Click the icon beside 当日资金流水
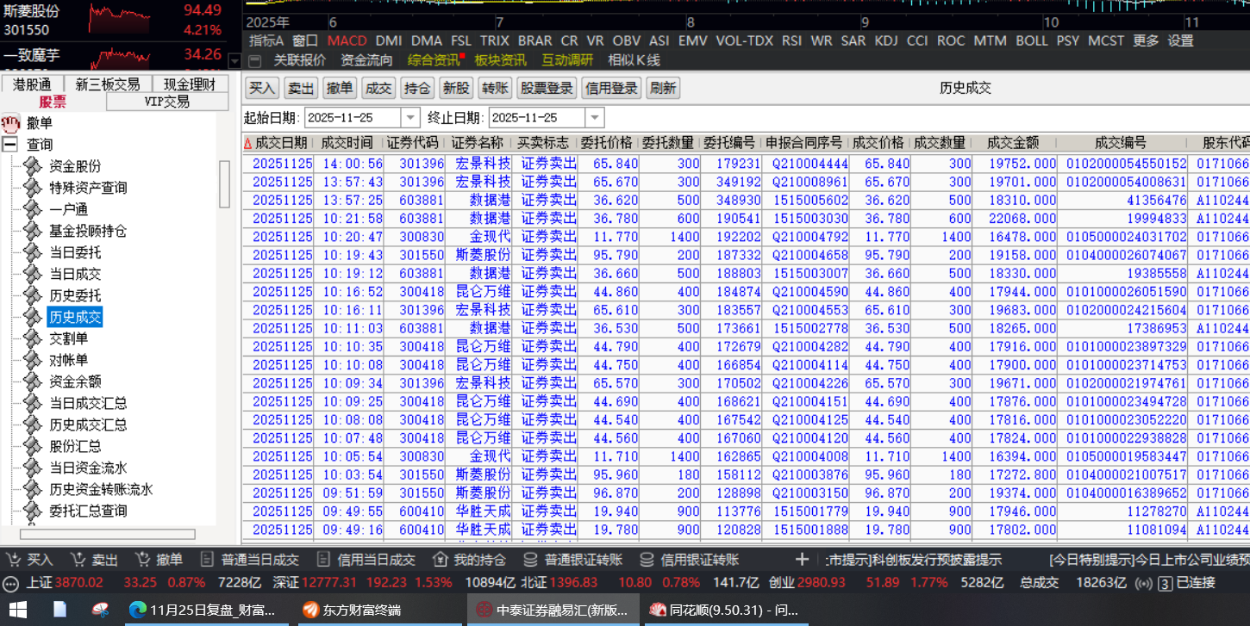The width and height of the screenshot is (1250, 626). click(33, 468)
